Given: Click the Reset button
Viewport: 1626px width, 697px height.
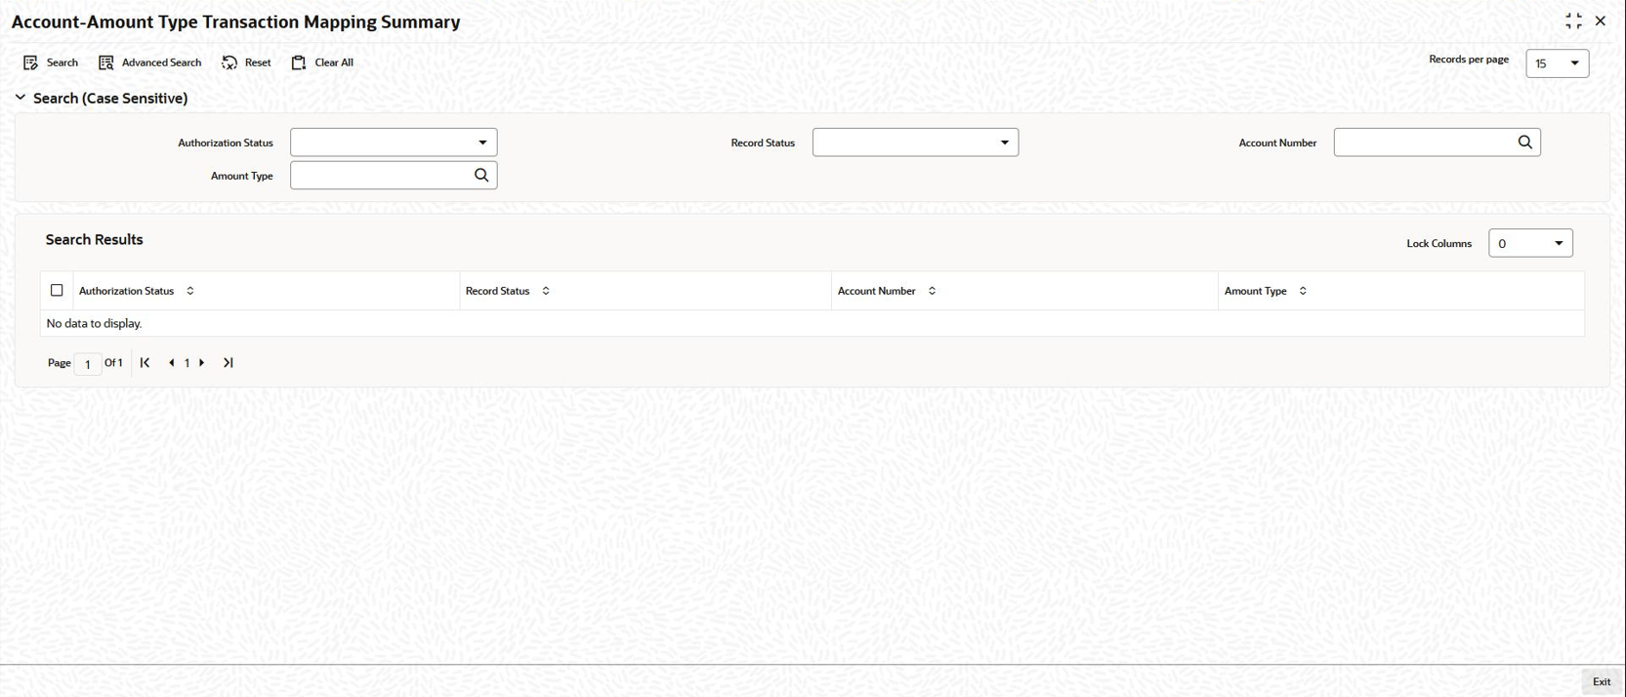Looking at the screenshot, I should click(246, 62).
